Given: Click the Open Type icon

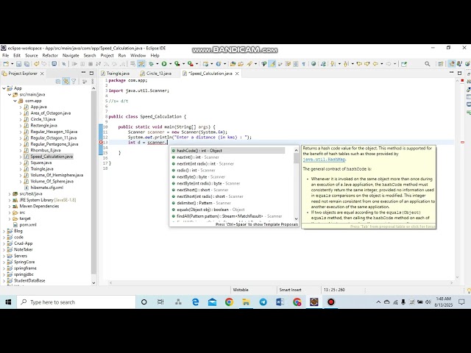Looking at the screenshot, I should 233,64.
